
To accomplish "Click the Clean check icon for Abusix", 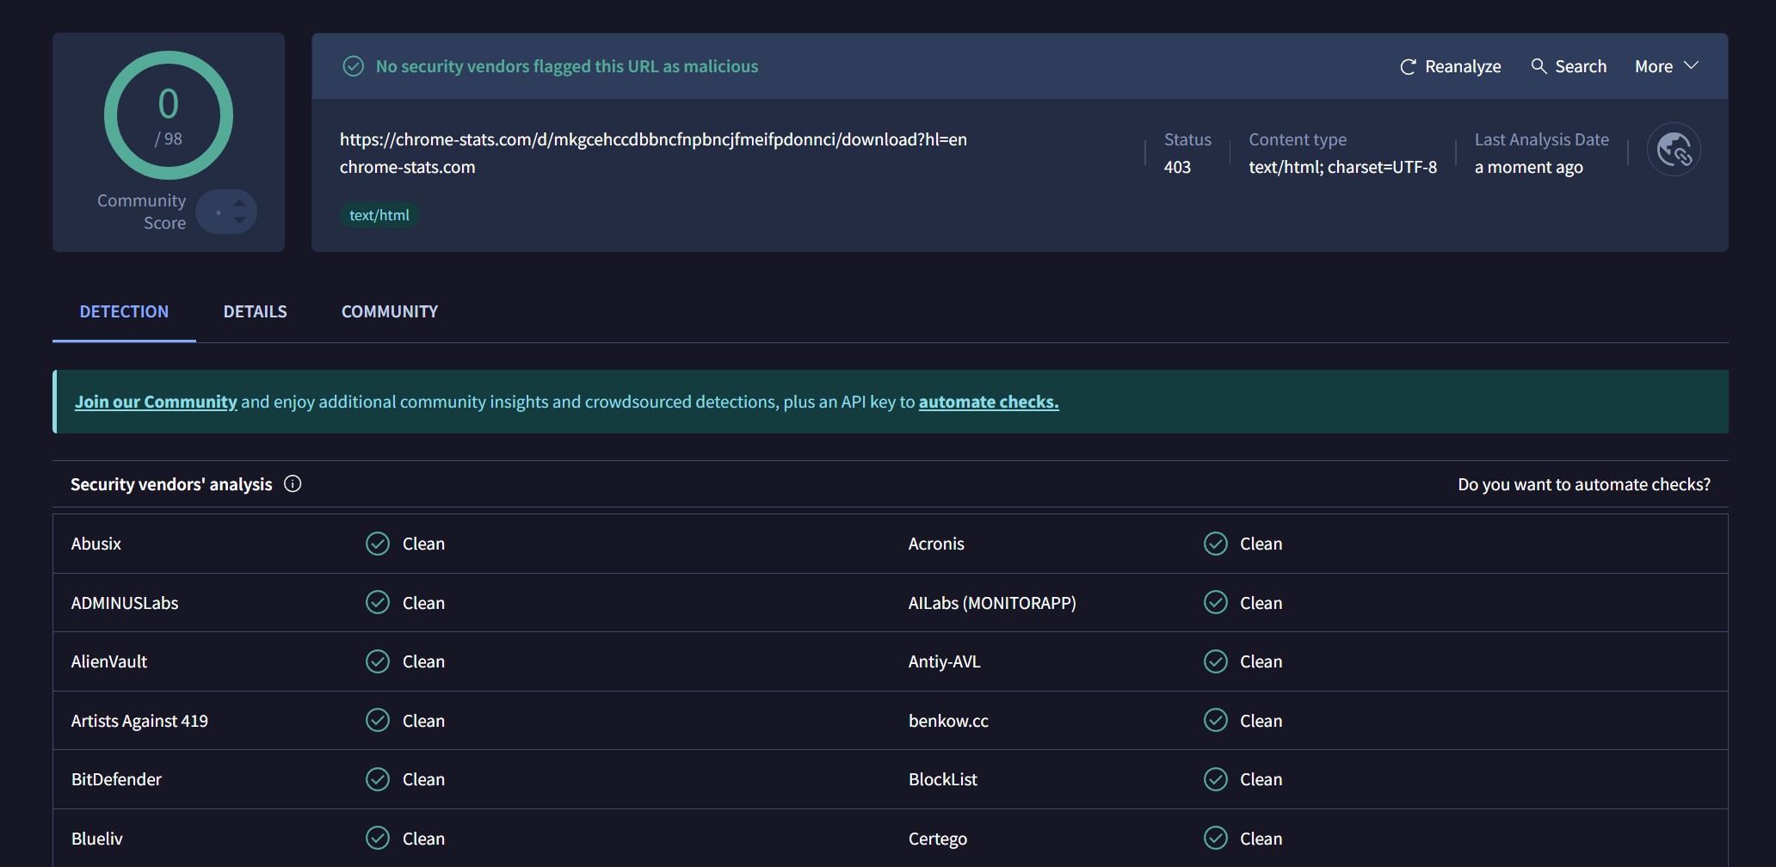I will pyautogui.click(x=378, y=544).
